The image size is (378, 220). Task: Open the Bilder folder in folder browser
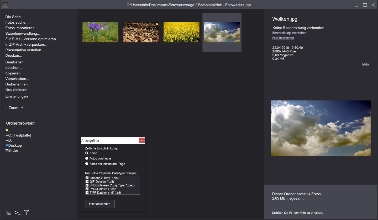click(x=13, y=151)
